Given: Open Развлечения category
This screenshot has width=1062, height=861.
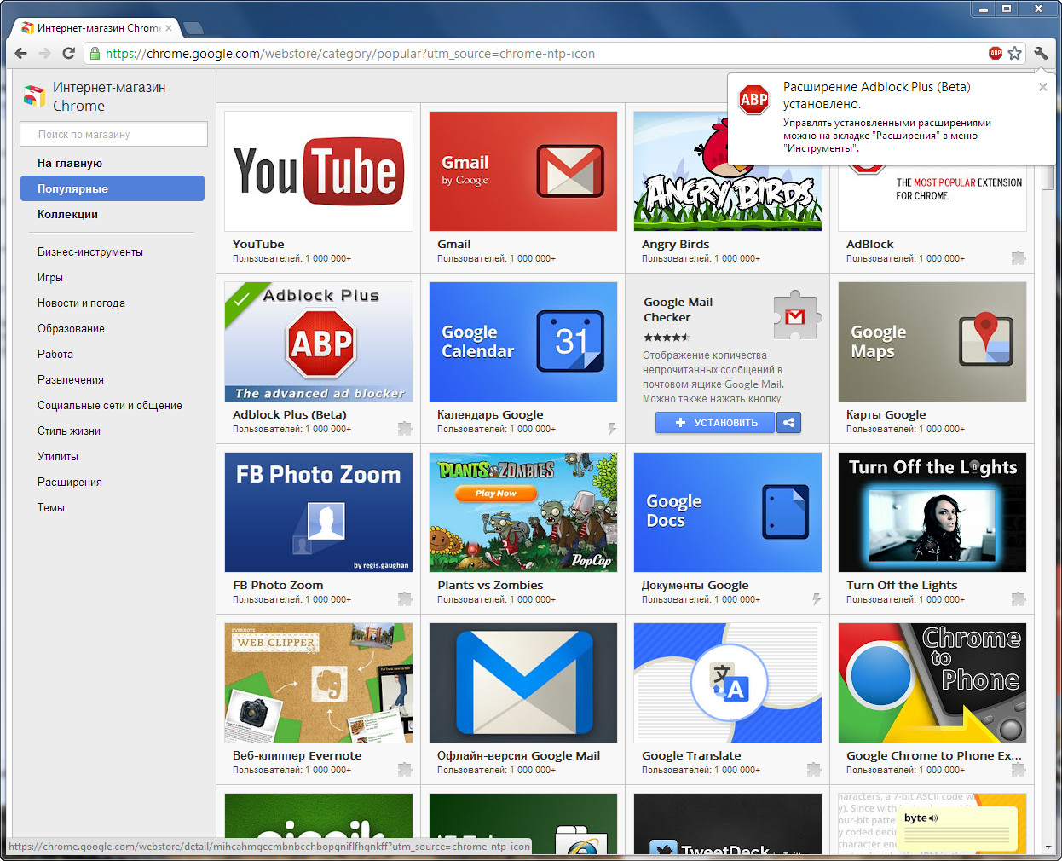Looking at the screenshot, I should (71, 379).
